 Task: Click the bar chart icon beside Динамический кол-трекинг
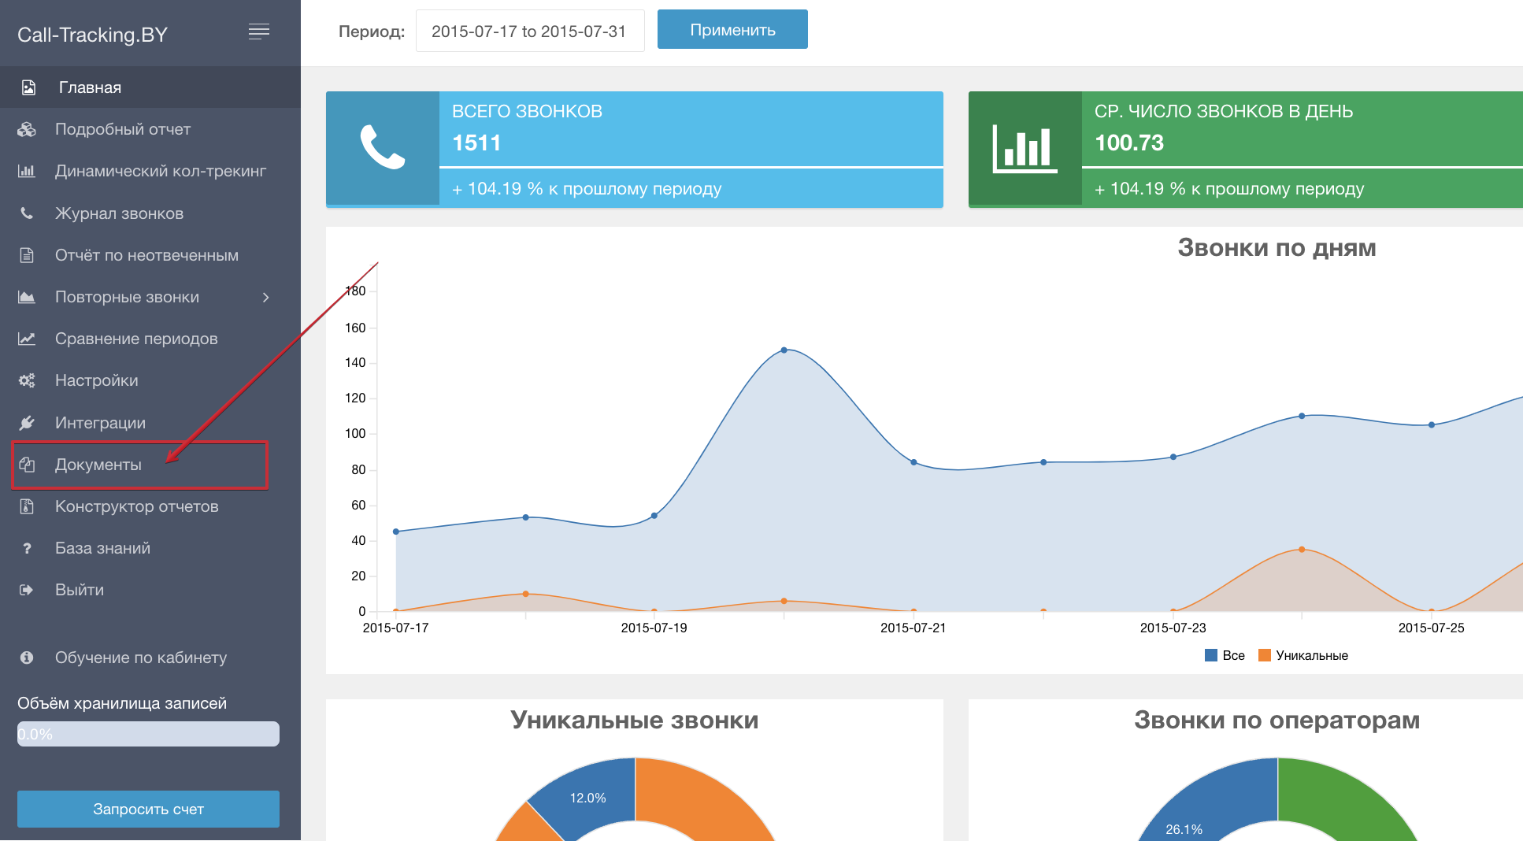[27, 171]
